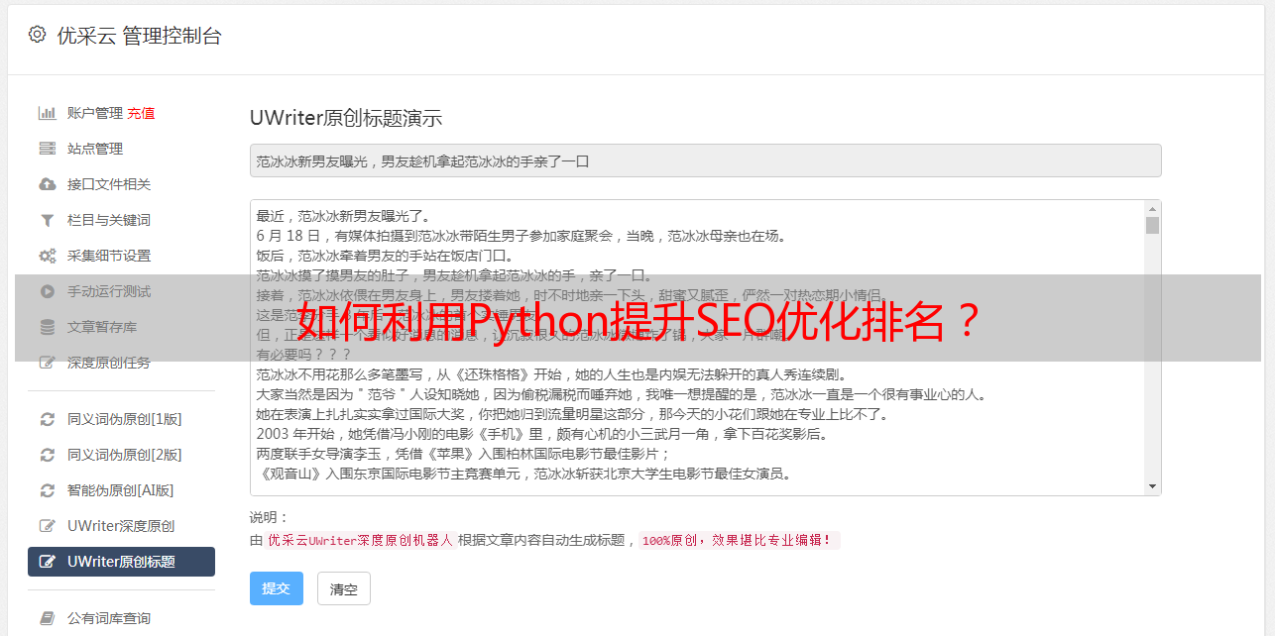Click the gear icon beside 优采云 管理控制台

[x=37, y=35]
